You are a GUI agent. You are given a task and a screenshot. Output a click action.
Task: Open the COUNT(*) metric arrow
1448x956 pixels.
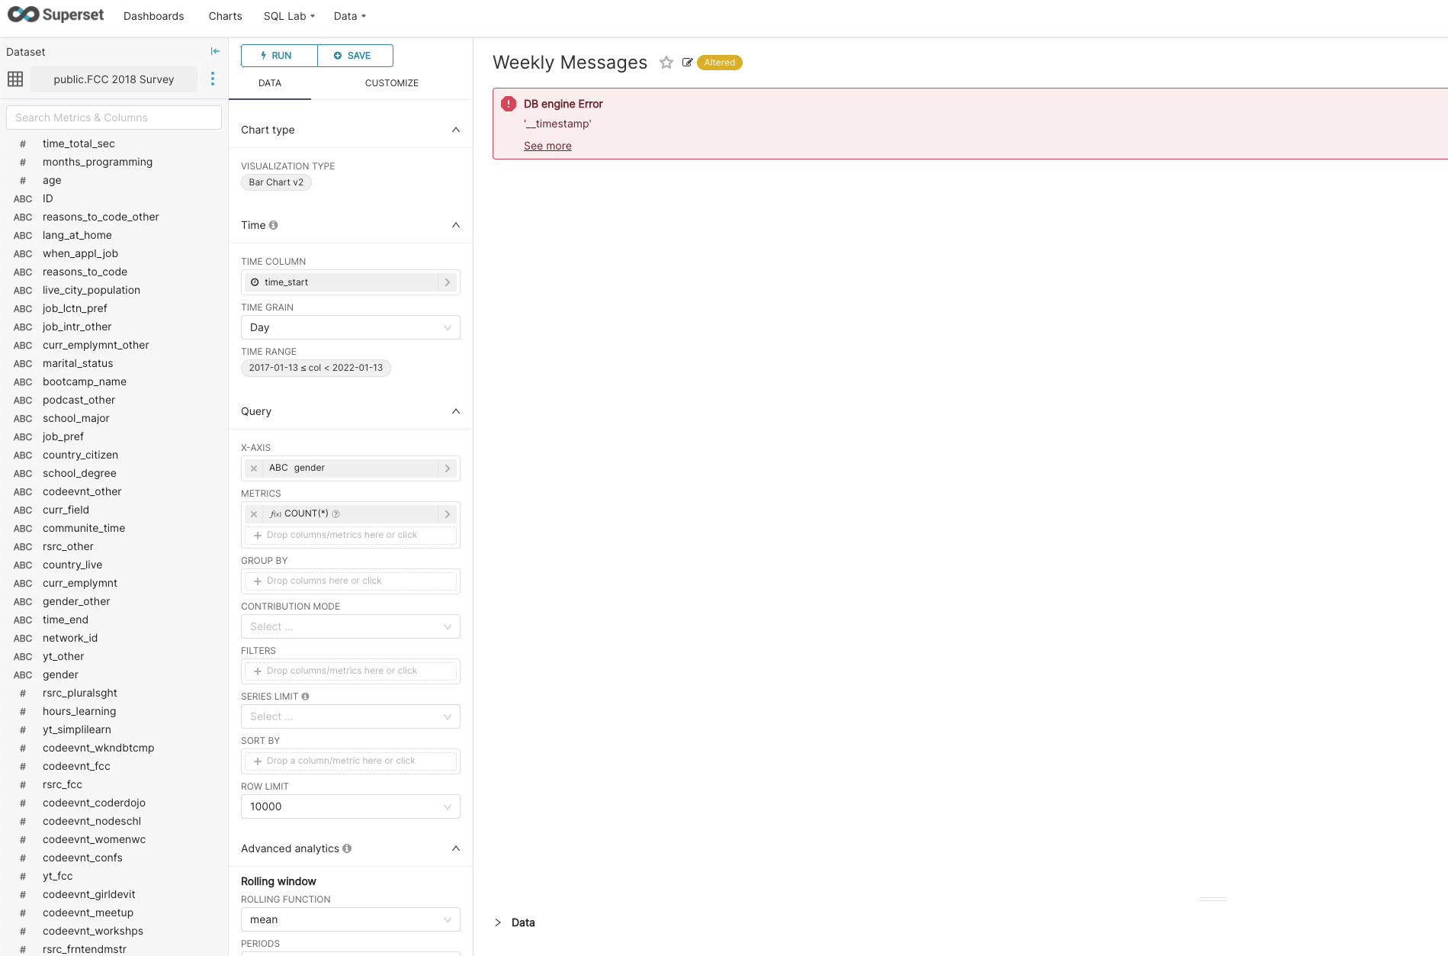pos(448,514)
